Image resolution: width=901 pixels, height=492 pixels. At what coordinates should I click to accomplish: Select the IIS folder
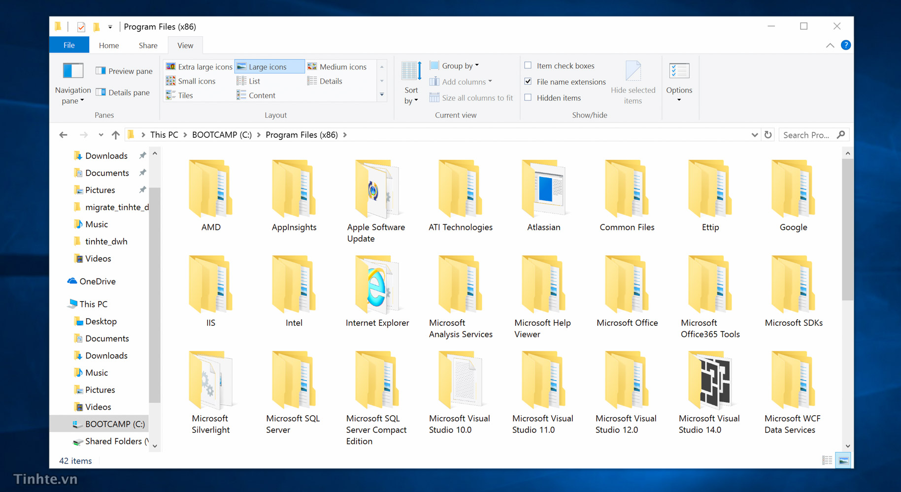point(211,291)
